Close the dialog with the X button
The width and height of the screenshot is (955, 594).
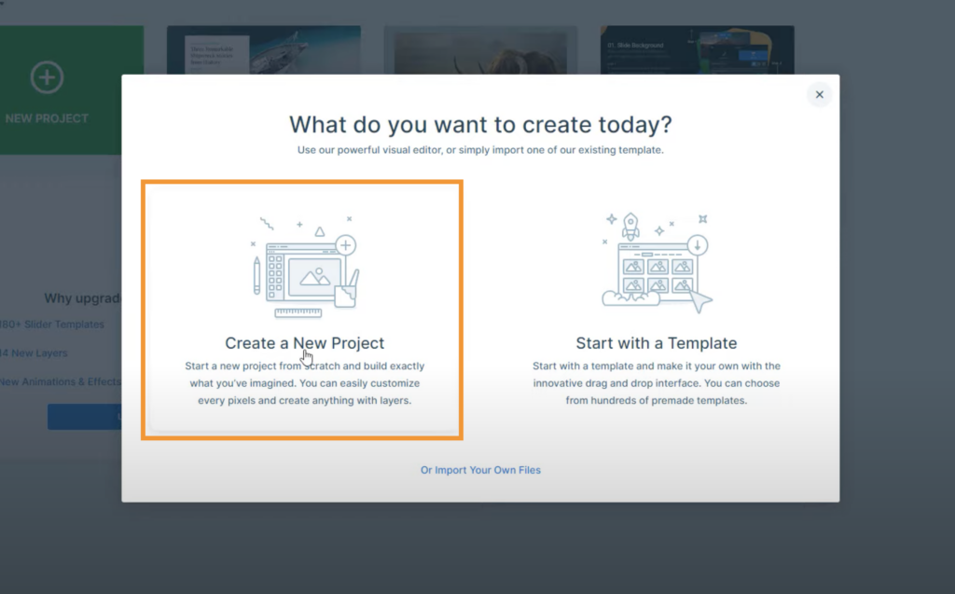pyautogui.click(x=819, y=94)
